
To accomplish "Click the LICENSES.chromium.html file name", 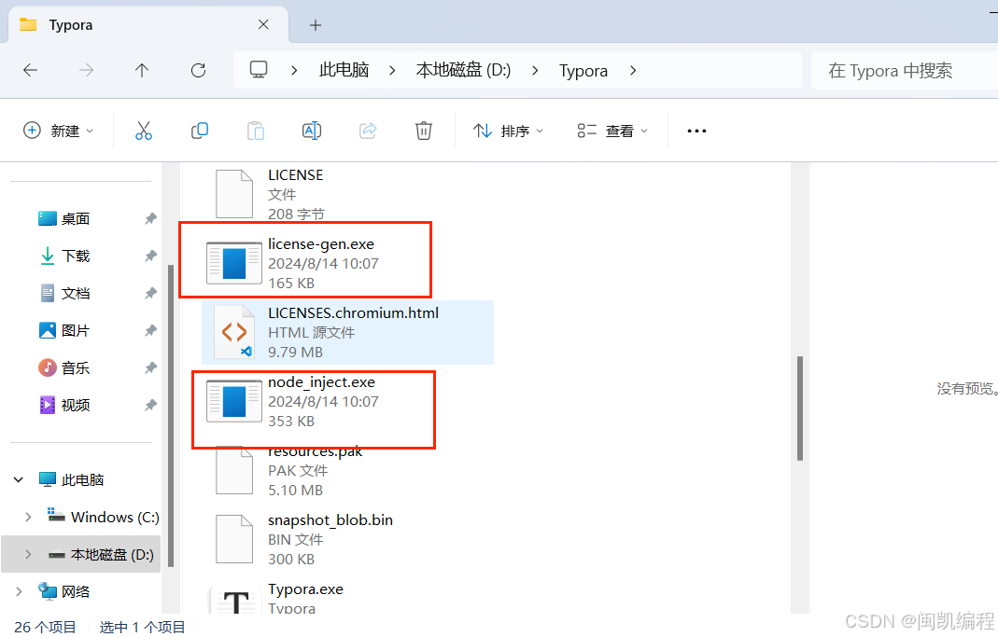I will tap(353, 312).
